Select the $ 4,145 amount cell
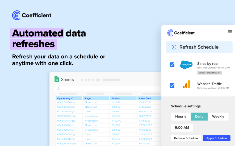 [x=123, y=111]
